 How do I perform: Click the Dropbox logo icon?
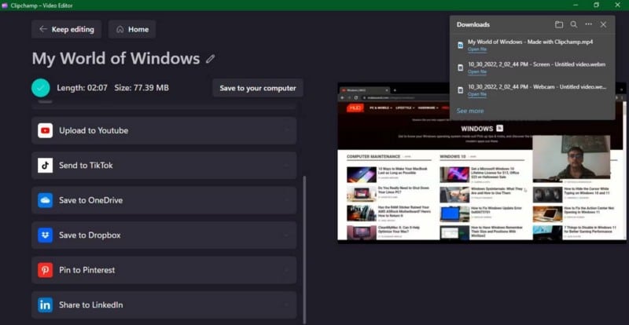45,236
